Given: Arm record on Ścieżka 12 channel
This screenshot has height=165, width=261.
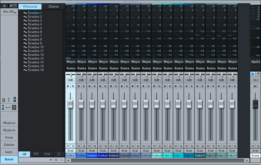Looking at the screenshot, I should pyautogui.click(x=186, y=86).
